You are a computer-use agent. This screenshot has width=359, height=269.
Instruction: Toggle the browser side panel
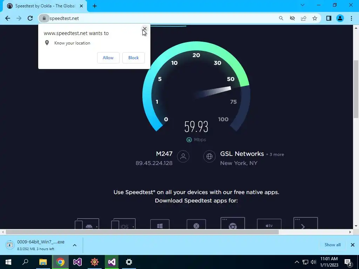pos(329,18)
